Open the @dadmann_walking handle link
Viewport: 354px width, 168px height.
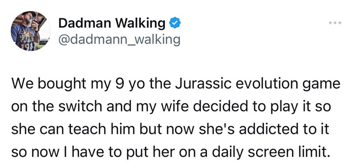119,39
